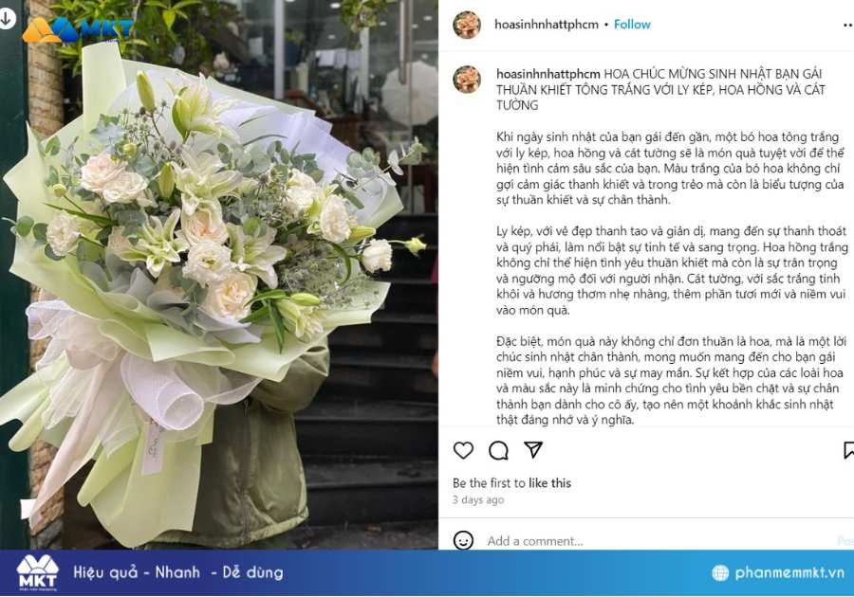Click the globe icon beside phanmemmkt.vn

(720, 572)
